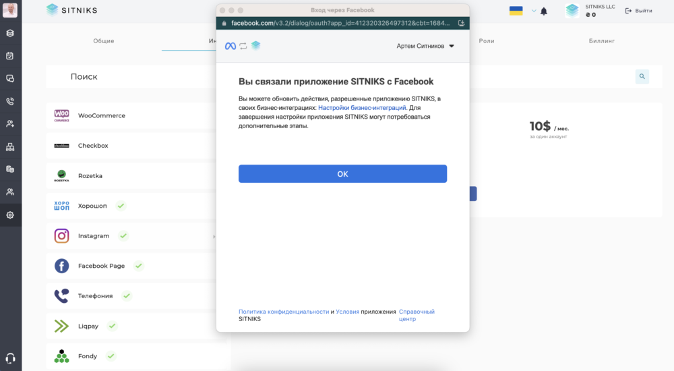
Task: Select the Ukrainian flag language icon
Action: click(516, 11)
